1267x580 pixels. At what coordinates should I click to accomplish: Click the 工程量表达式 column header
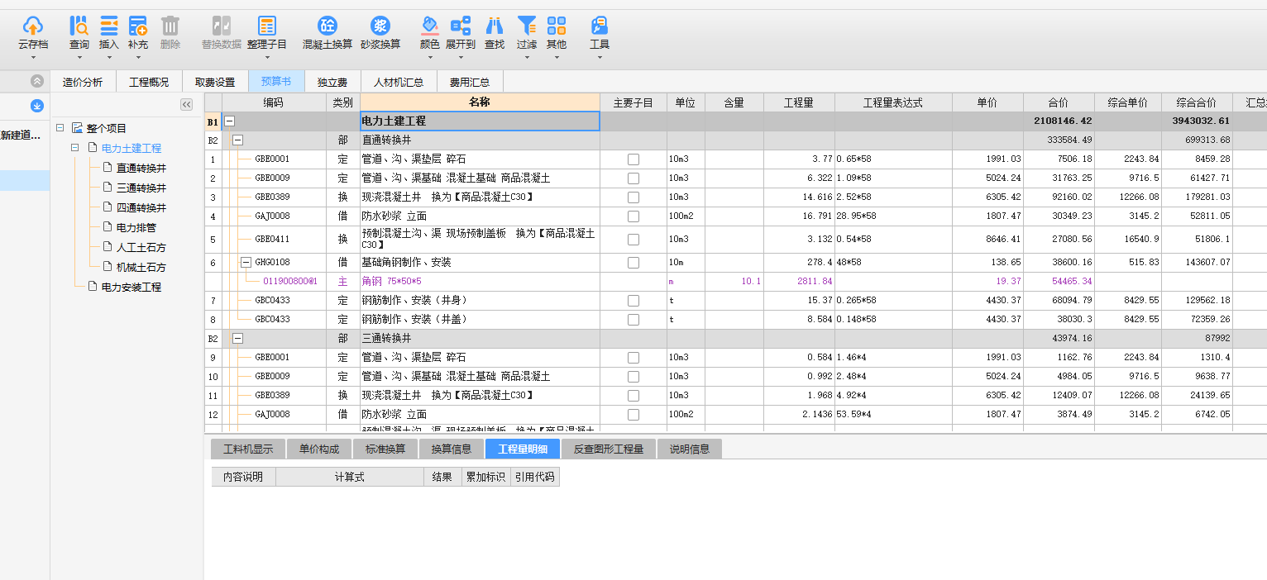pyautogui.click(x=893, y=102)
